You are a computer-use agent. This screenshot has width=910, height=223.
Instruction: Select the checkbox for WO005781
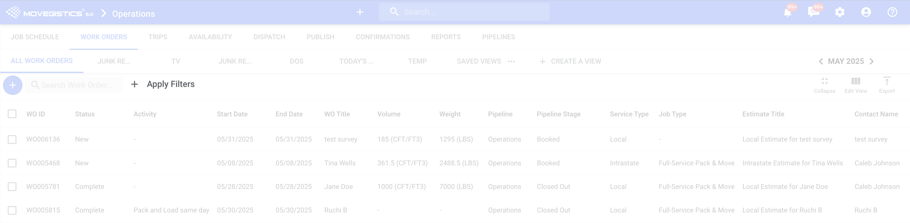(x=12, y=187)
